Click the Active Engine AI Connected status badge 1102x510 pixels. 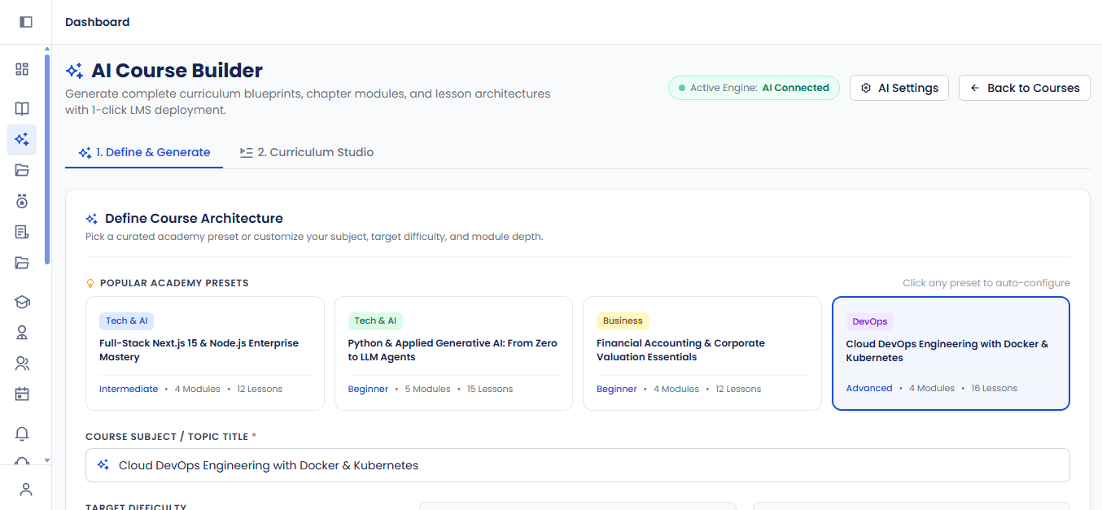(754, 88)
